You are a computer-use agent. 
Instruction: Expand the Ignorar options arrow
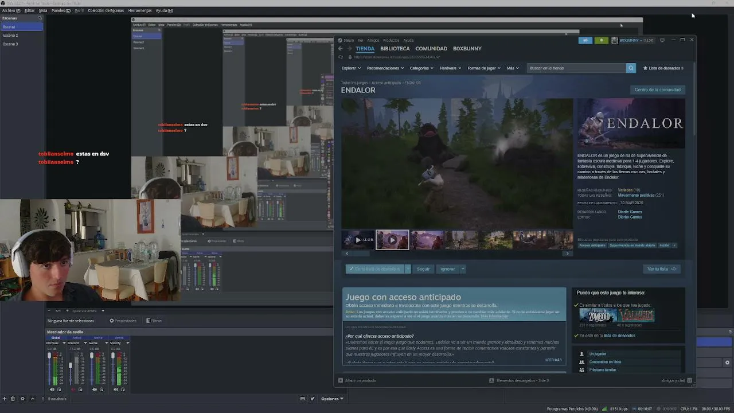pos(463,269)
